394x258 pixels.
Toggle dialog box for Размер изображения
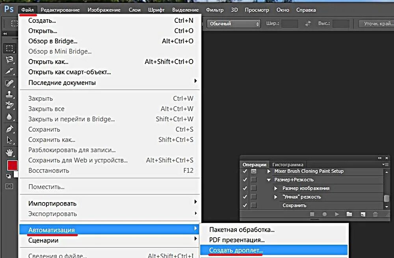click(x=253, y=188)
